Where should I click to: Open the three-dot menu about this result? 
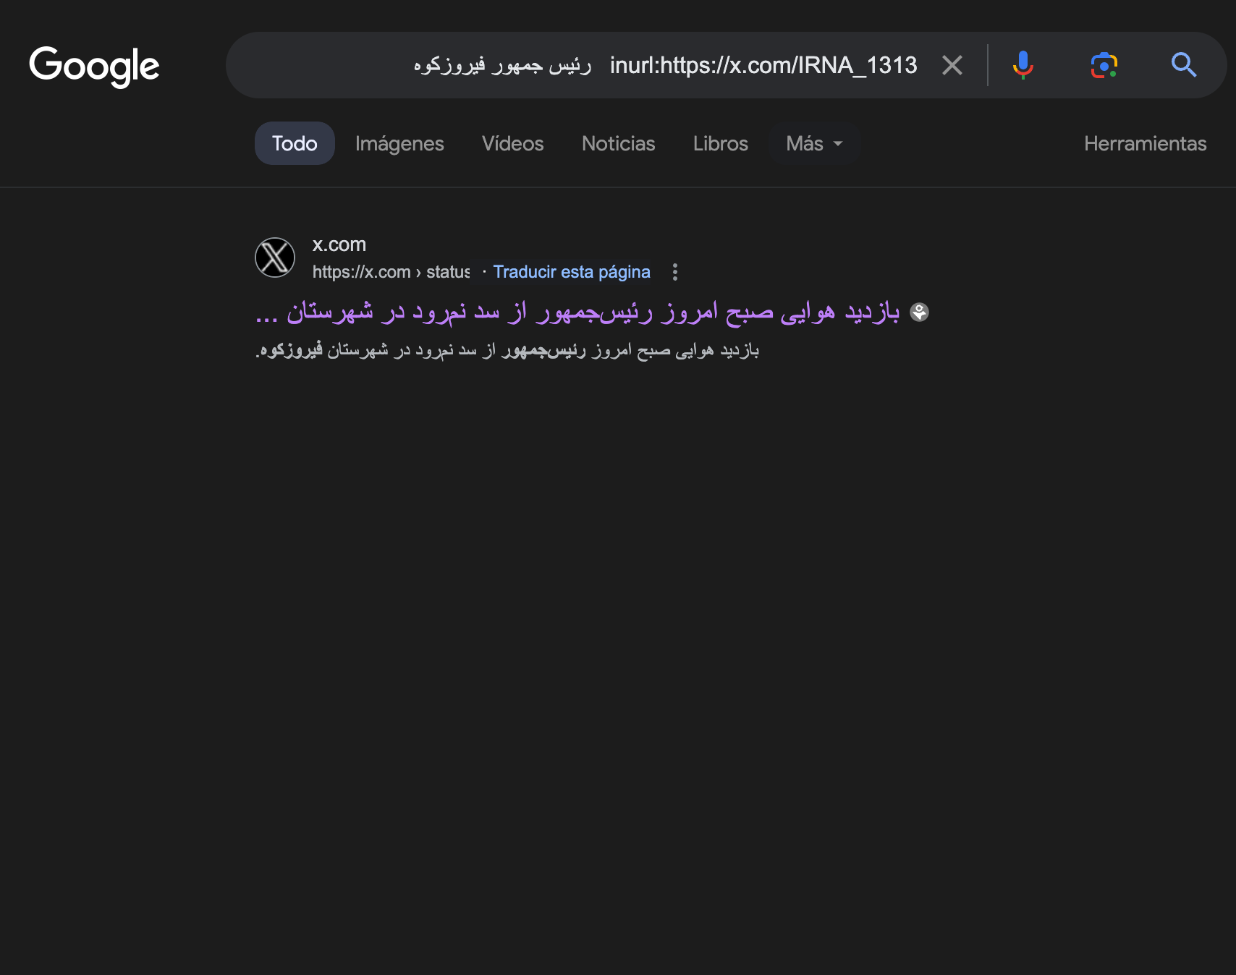click(674, 272)
